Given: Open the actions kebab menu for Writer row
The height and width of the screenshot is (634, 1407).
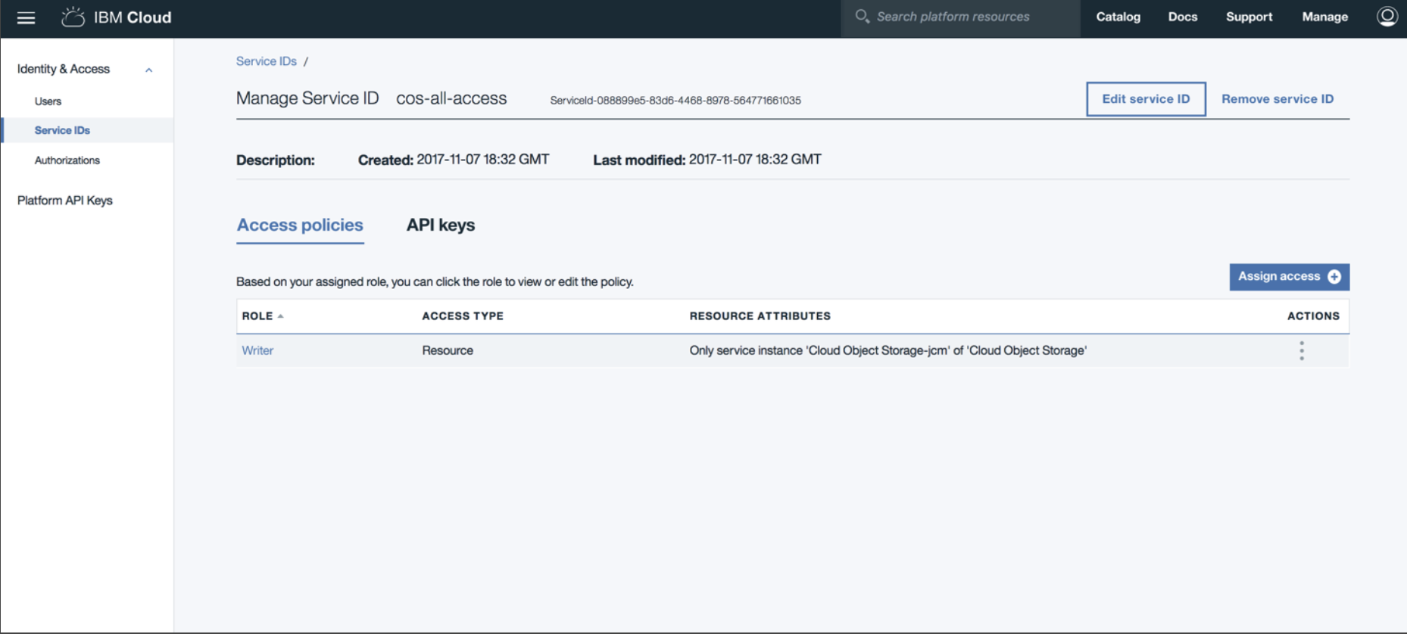Looking at the screenshot, I should tap(1302, 350).
